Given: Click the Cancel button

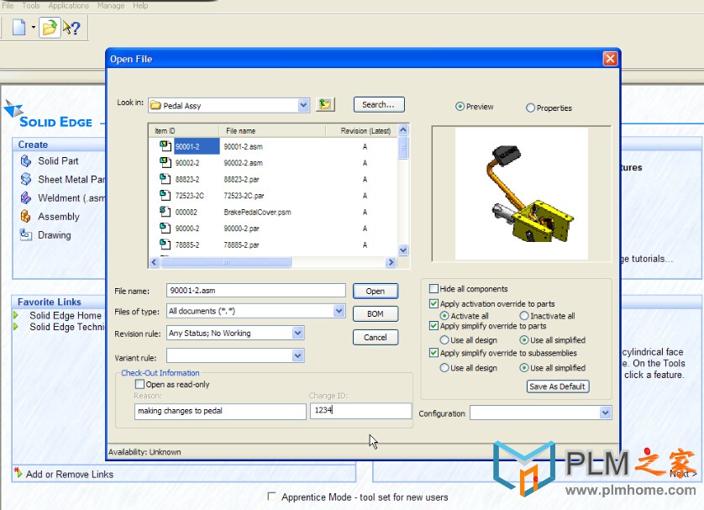Looking at the screenshot, I should coord(376,337).
